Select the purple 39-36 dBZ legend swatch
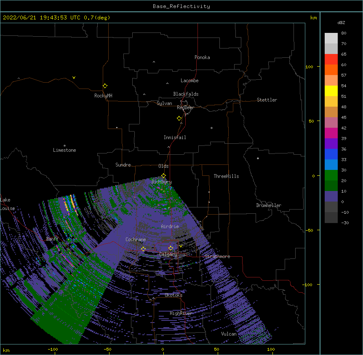 click(x=331, y=144)
